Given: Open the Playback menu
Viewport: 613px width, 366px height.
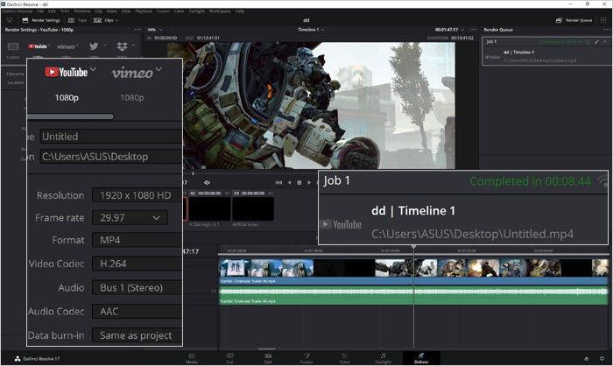Looking at the screenshot, I should [x=144, y=11].
